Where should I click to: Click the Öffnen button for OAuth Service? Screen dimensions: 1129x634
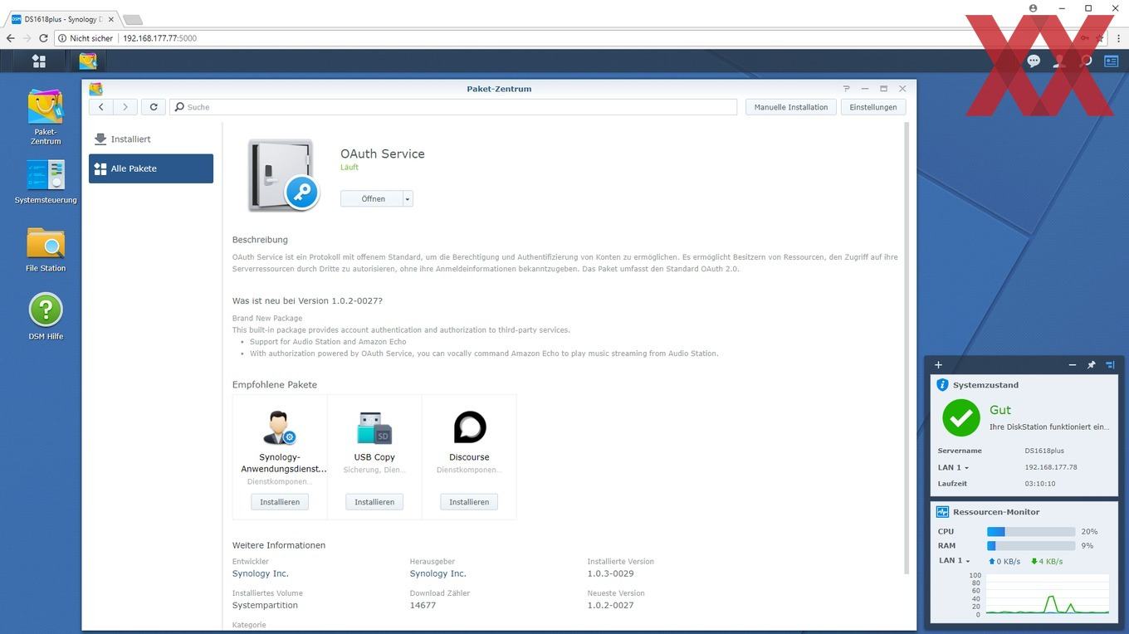click(x=373, y=199)
